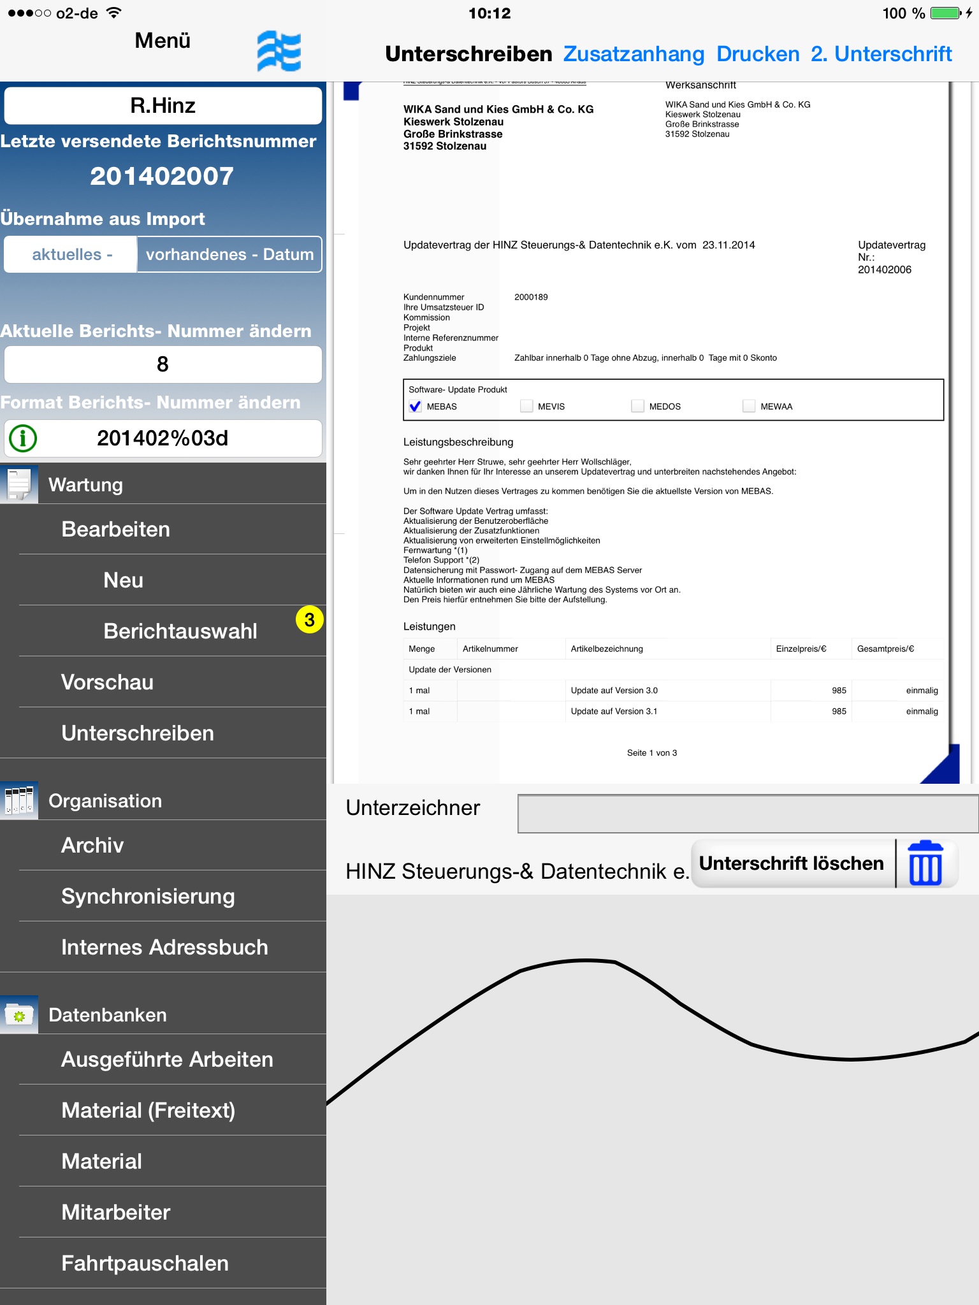Tap Kundennummer value 2000189
Viewport: 979px width, 1305px height.
coord(531,297)
